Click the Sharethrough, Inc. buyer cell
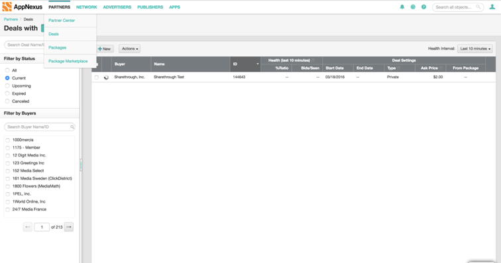 pos(129,77)
